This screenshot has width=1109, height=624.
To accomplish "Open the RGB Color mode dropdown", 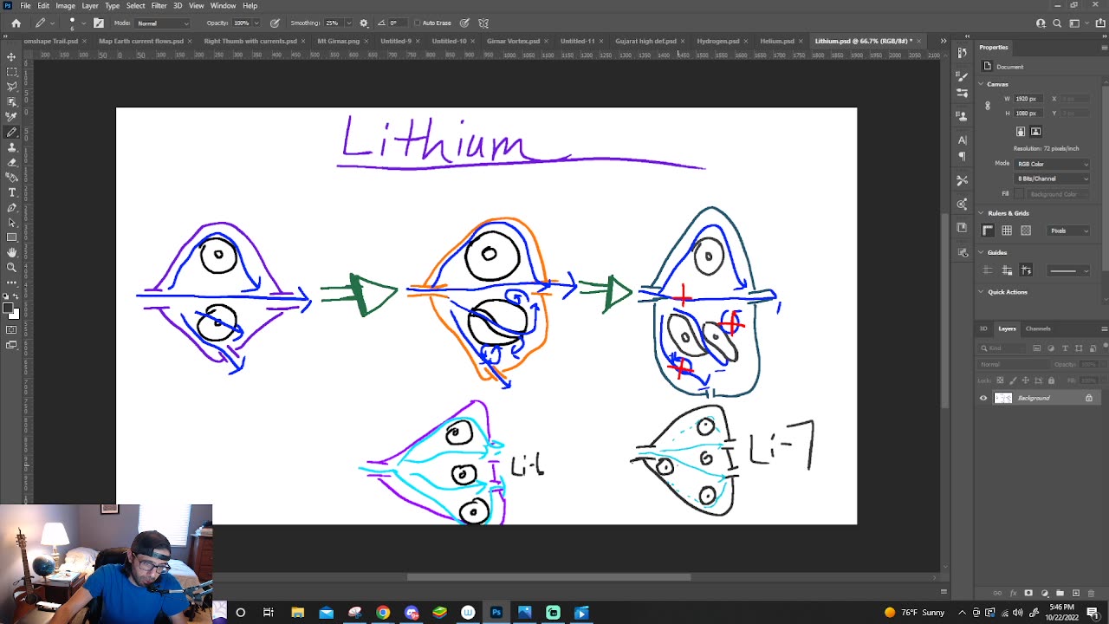I will [x=1052, y=164].
